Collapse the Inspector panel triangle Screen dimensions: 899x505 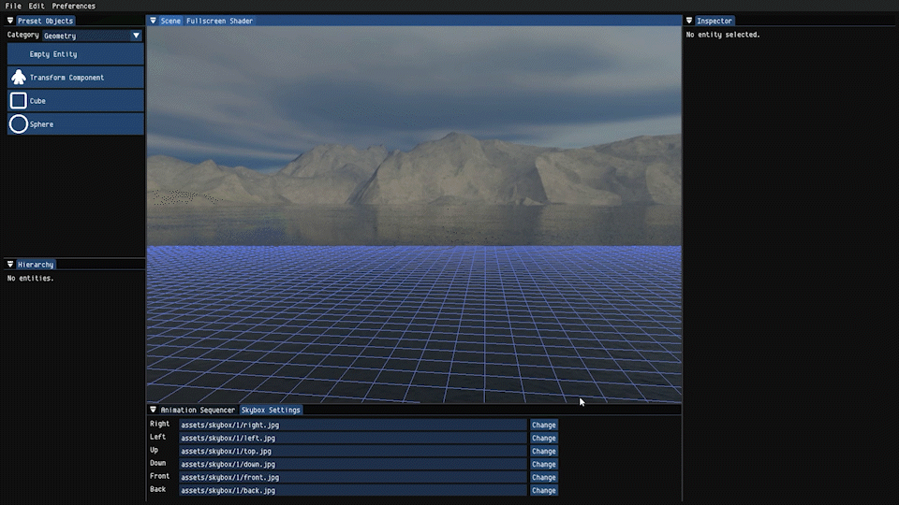tap(690, 21)
